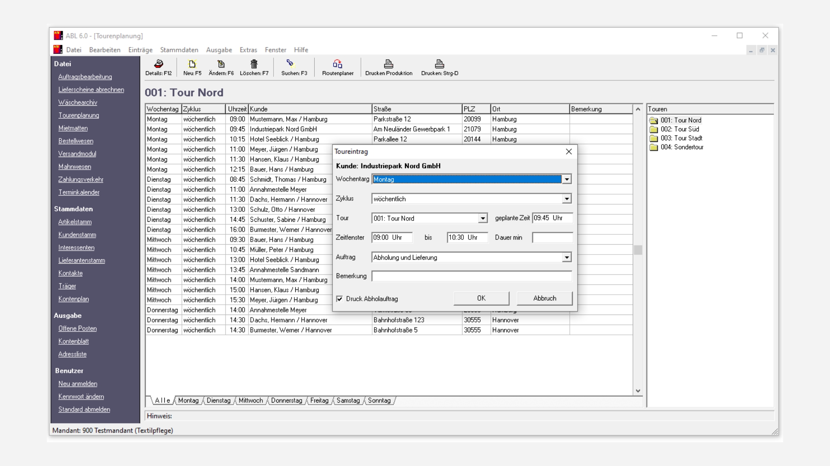Open the Terminkalender link

coord(79,192)
